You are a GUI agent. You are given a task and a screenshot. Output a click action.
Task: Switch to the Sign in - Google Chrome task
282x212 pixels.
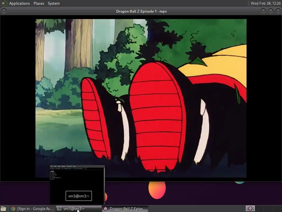(32, 209)
